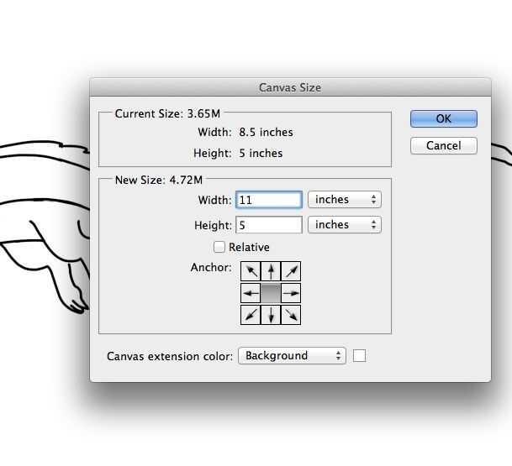The height and width of the screenshot is (466, 512).
Task: Set anchor to bottom-left arrow
Action: pyautogui.click(x=251, y=315)
